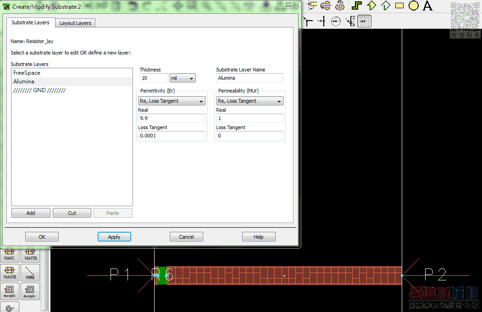Select the yellow circle drawing tool
This screenshot has height=312, width=482.
[414, 5]
